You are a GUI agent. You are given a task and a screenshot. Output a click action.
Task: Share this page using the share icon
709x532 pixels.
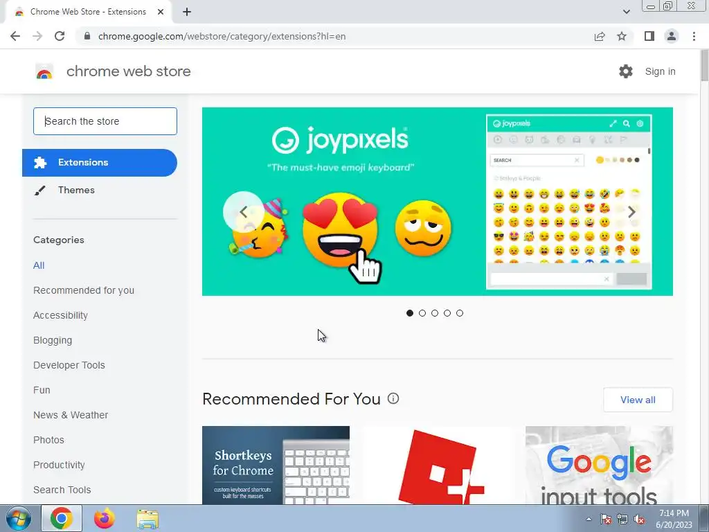[600, 36]
